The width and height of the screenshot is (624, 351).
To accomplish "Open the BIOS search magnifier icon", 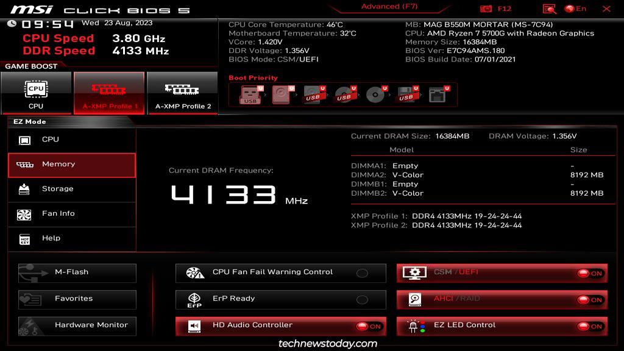I will 549,9.
